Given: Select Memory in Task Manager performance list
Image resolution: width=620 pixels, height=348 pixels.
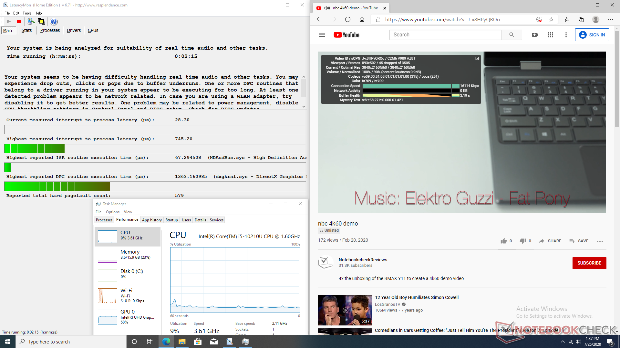Looking at the screenshot, I should pyautogui.click(x=128, y=256).
